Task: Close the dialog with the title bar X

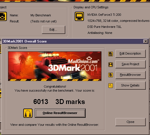Action: pos(146,41)
